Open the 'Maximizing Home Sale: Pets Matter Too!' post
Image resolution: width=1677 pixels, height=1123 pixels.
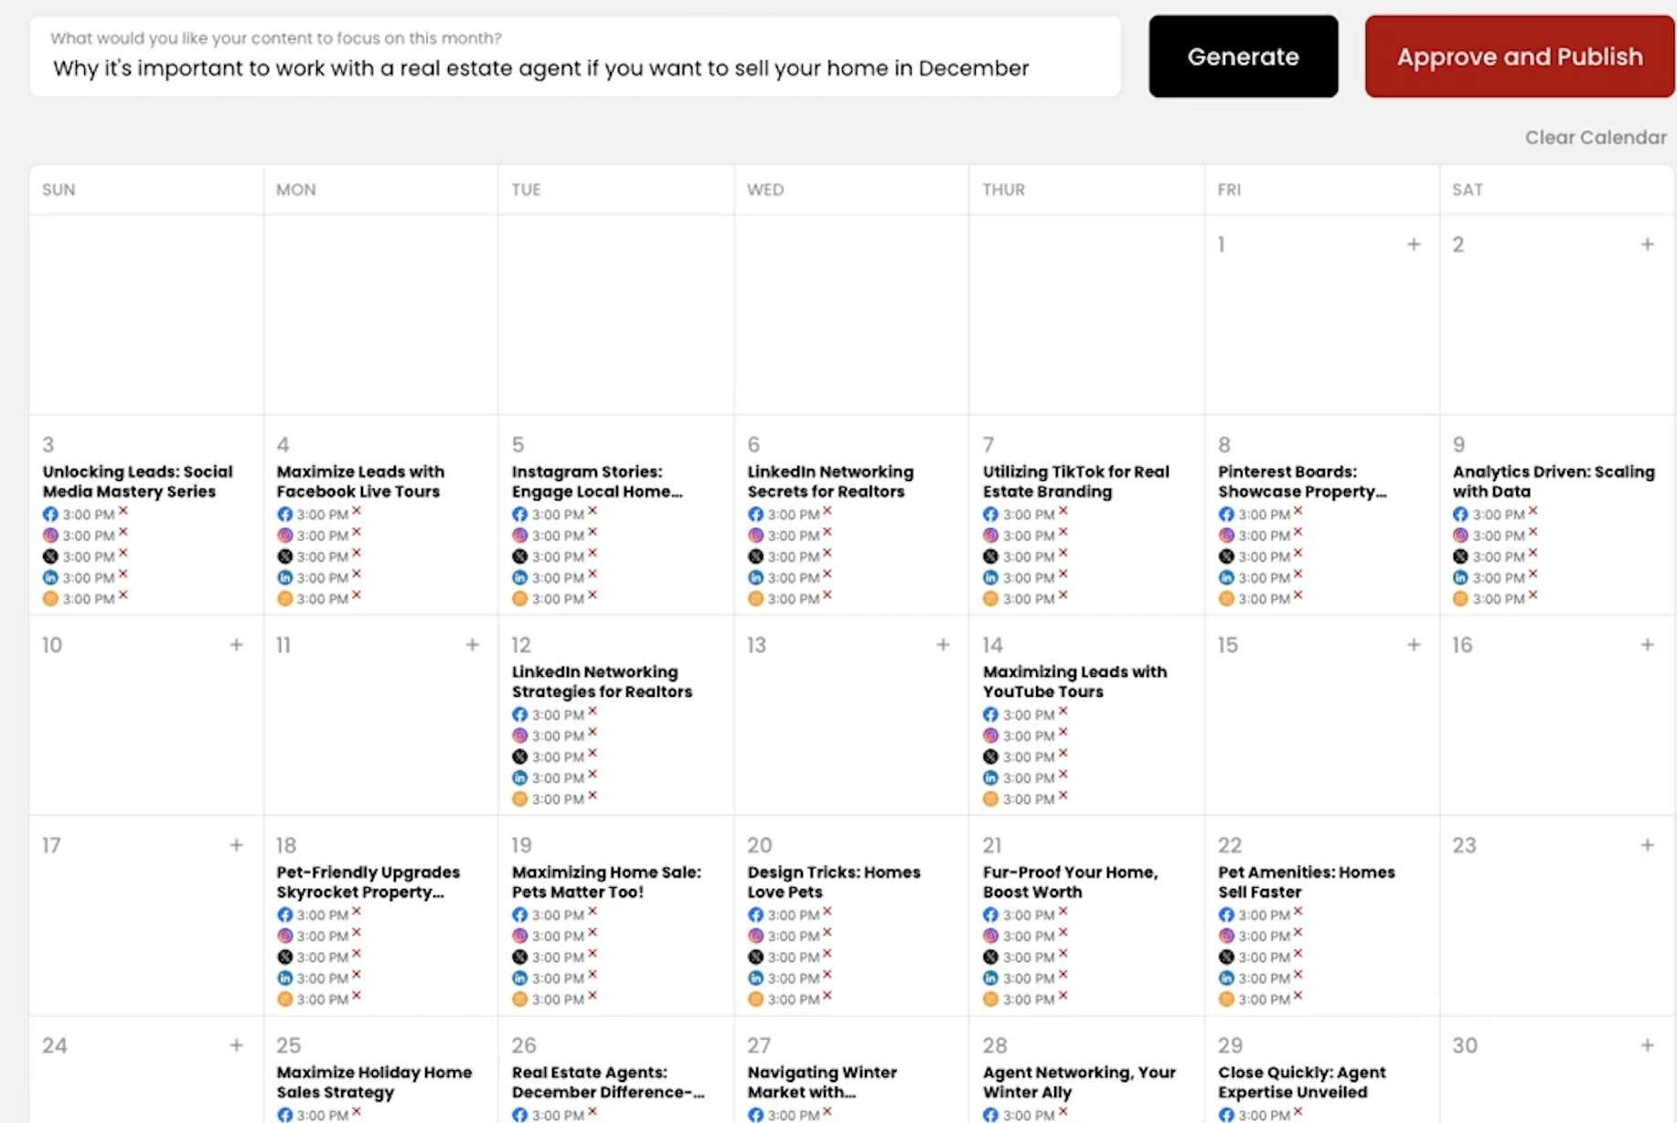[606, 882]
